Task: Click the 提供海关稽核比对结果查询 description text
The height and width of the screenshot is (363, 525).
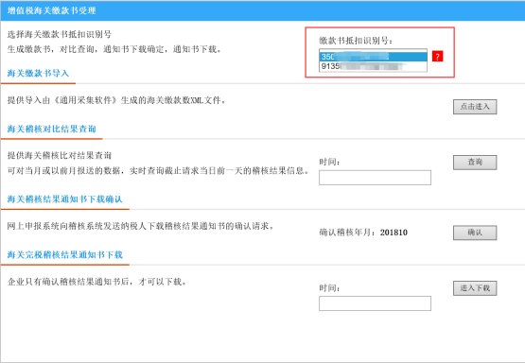Action: tap(60, 156)
